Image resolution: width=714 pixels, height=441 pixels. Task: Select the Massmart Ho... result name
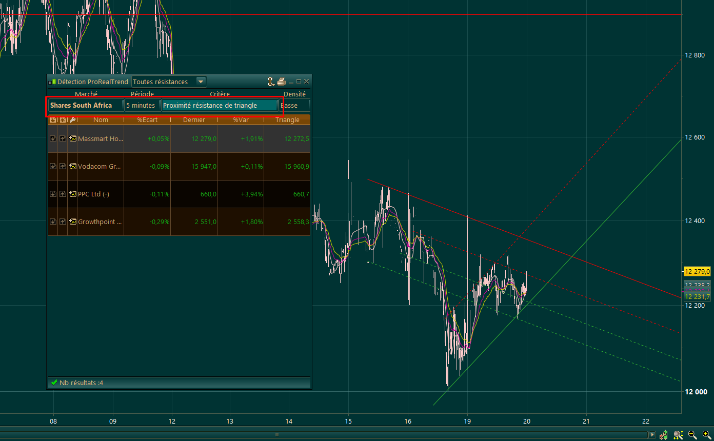(101, 138)
